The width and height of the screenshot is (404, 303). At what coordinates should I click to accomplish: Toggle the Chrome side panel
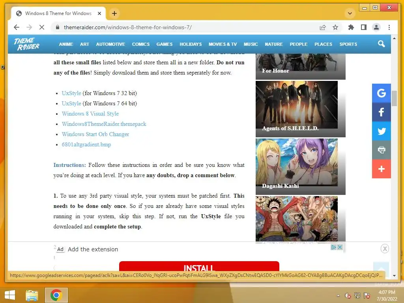(363, 27)
